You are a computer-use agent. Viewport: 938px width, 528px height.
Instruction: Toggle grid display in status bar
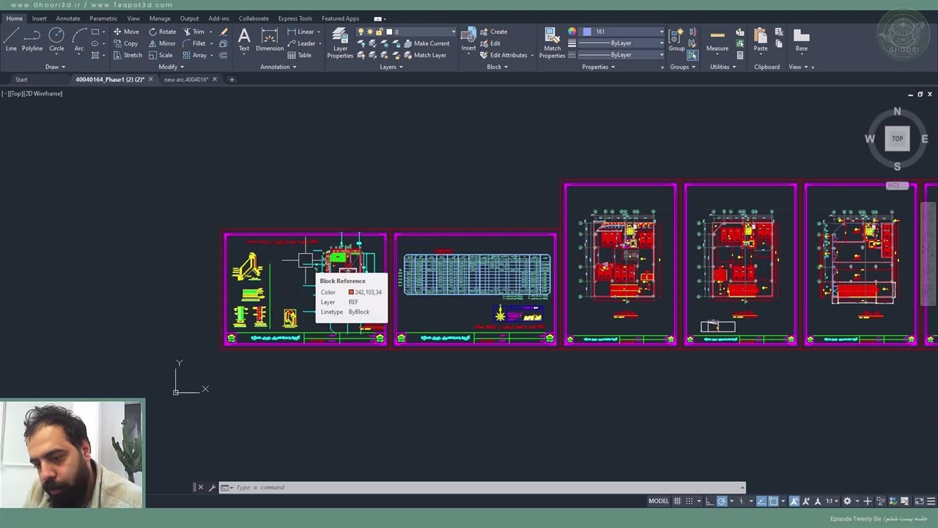click(677, 501)
